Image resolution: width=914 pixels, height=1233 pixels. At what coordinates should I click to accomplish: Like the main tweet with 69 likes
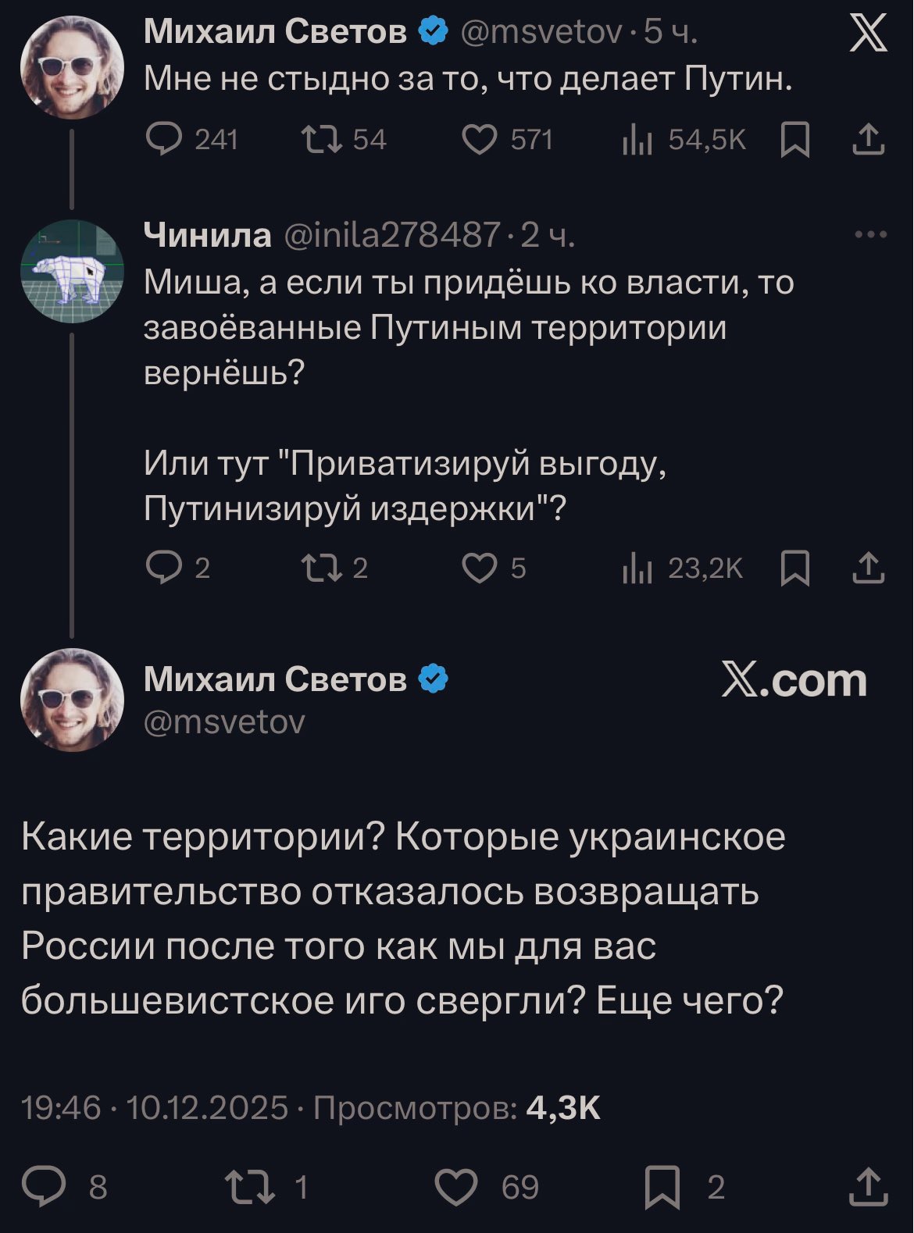coord(456,1188)
